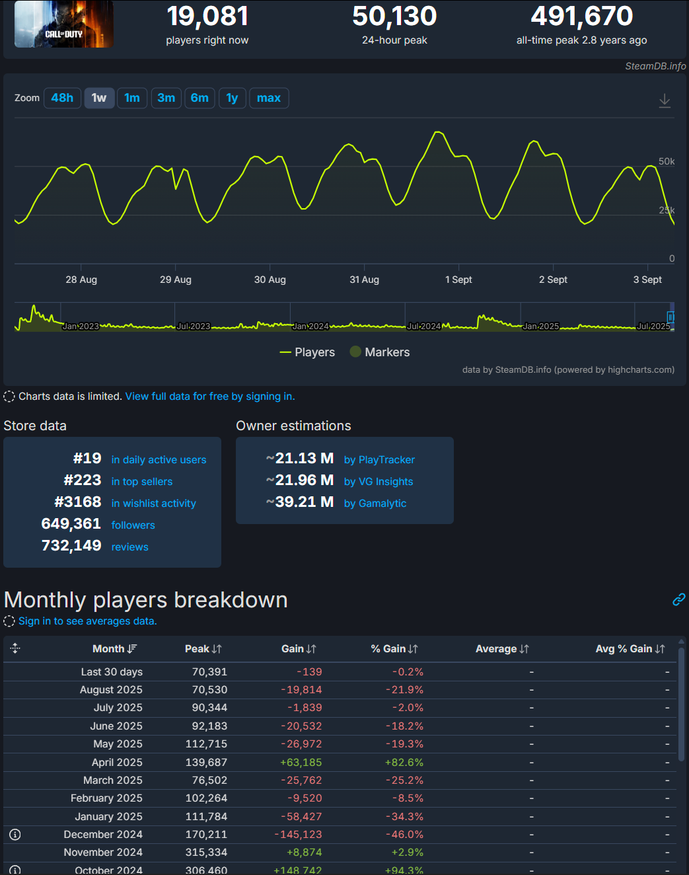
Task: Sort table by % Gain column
Action: click(x=394, y=649)
